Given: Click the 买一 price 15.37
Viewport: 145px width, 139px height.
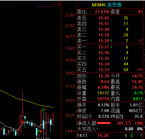Looking at the screenshot, I should [x=104, y=47].
